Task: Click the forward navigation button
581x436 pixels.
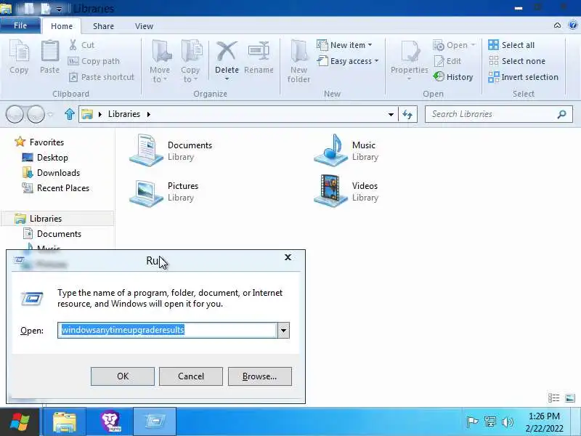Action: point(36,114)
